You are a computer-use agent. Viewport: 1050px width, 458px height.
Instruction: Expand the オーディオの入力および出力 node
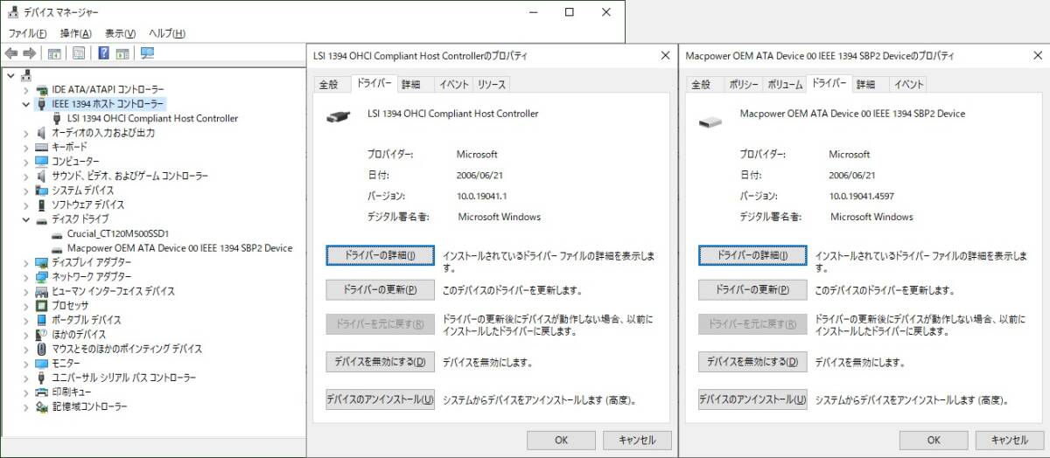[26, 133]
